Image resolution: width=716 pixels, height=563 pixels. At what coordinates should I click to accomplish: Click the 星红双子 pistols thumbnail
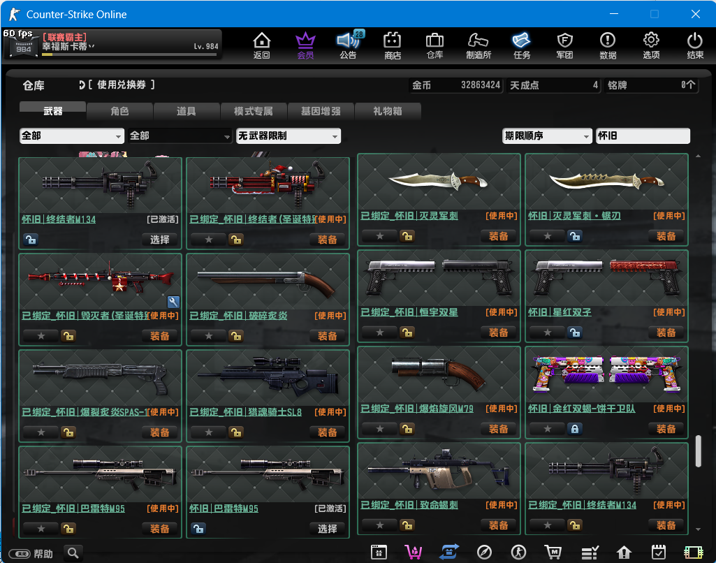point(606,277)
